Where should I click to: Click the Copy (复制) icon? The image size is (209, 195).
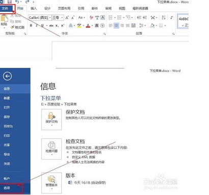click(x=12, y=21)
